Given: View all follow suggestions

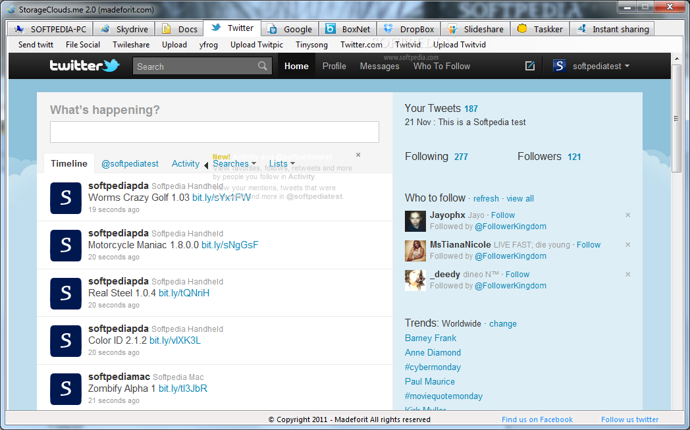Looking at the screenshot, I should pos(519,198).
